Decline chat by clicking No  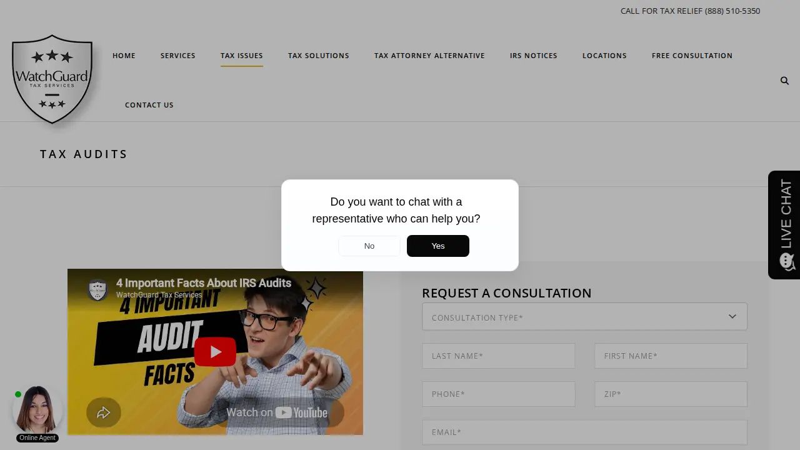pos(369,246)
